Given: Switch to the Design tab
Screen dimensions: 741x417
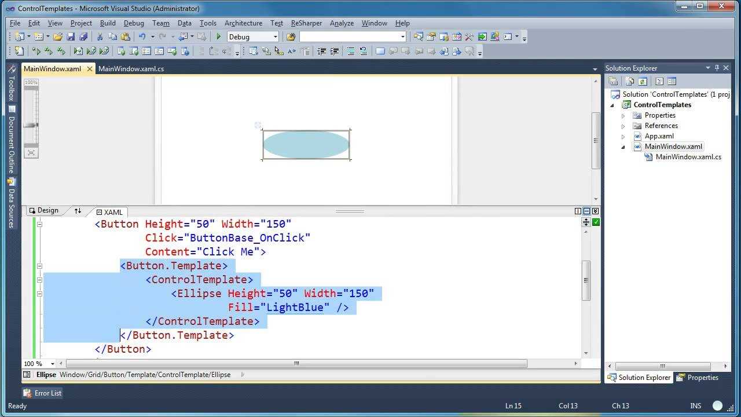Looking at the screenshot, I should (44, 211).
